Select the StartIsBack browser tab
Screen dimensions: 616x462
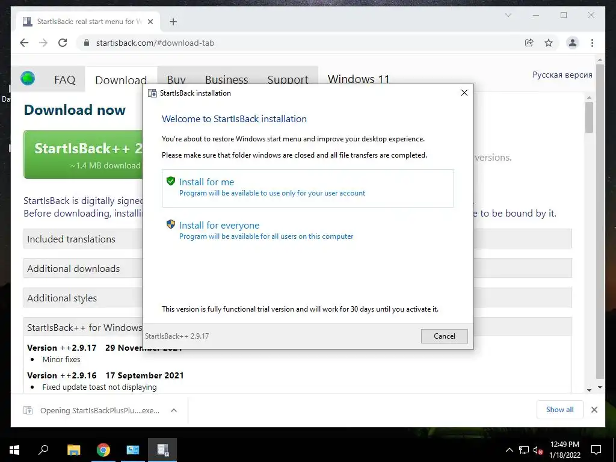(88, 22)
